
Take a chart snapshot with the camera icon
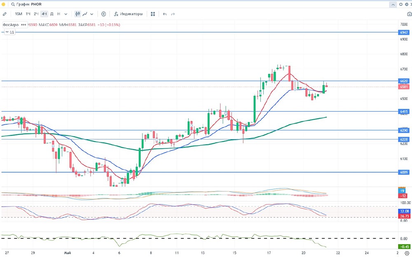click(409, 14)
